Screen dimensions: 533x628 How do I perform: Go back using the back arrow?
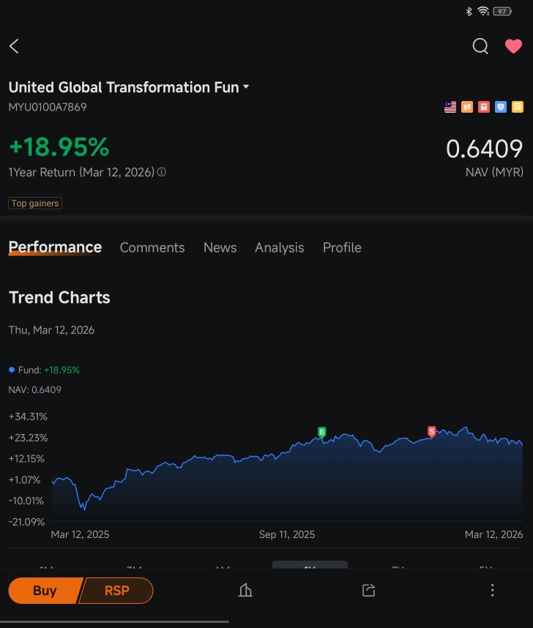point(14,46)
